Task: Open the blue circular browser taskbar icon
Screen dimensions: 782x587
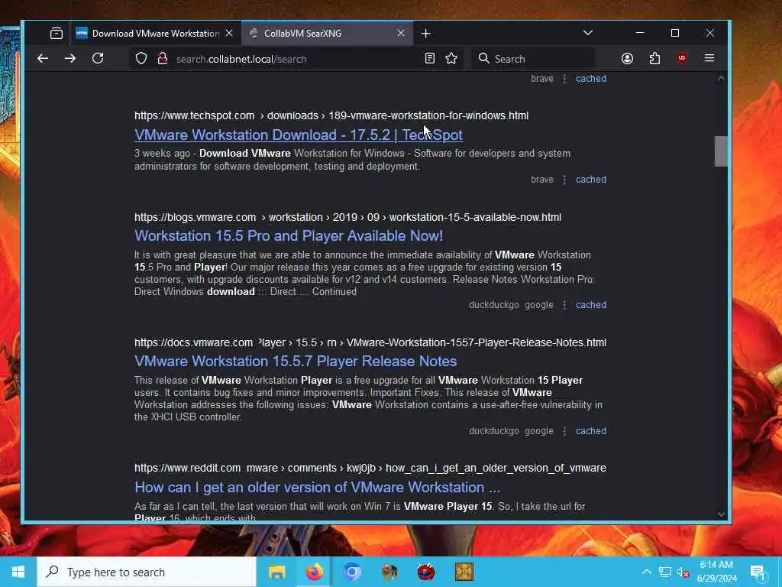Action: (x=351, y=572)
